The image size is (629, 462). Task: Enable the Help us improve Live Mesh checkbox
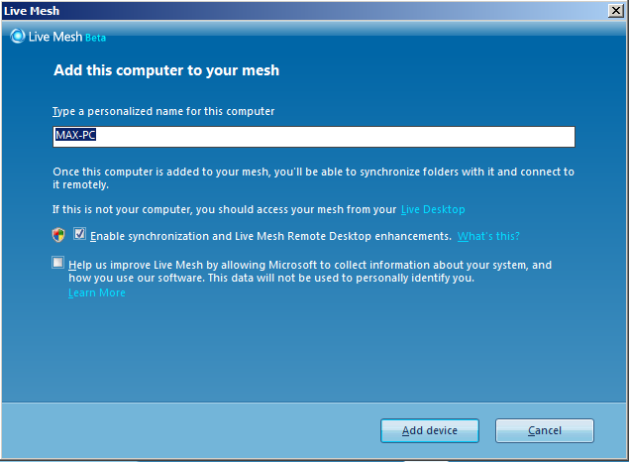58,263
